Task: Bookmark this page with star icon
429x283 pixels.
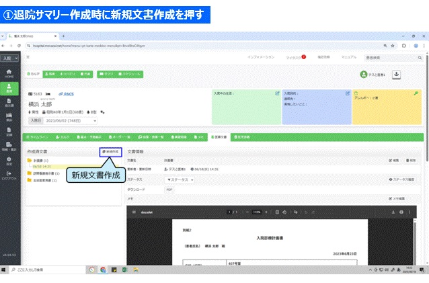Action: [393, 46]
